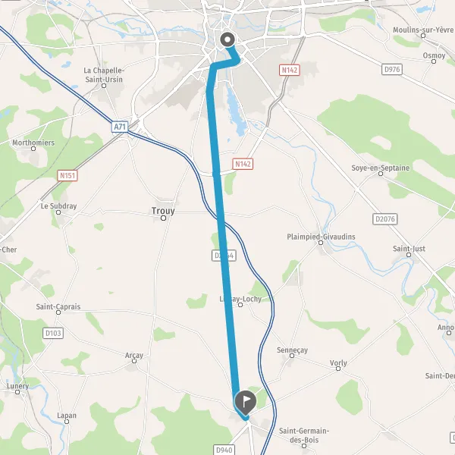Viewport: 455px width, 455px height.
Task: Select the D976 road shield
Action: (392, 69)
